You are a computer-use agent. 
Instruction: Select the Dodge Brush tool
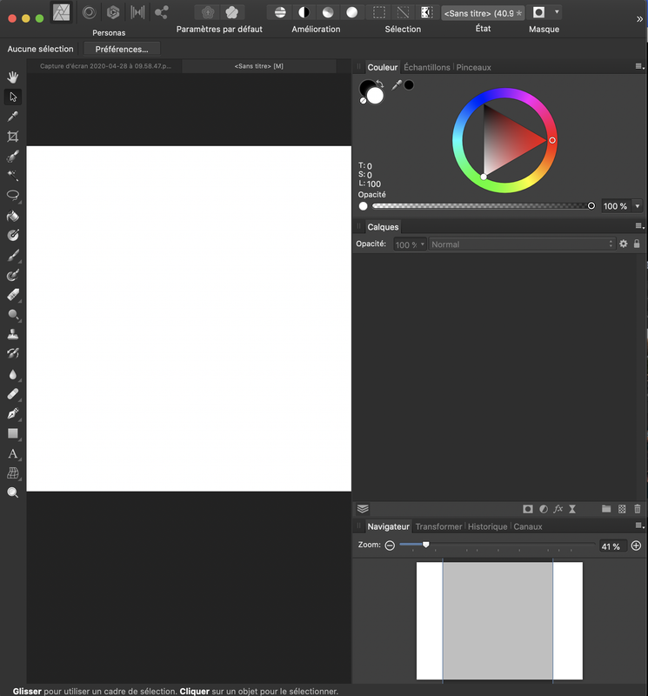(x=13, y=314)
